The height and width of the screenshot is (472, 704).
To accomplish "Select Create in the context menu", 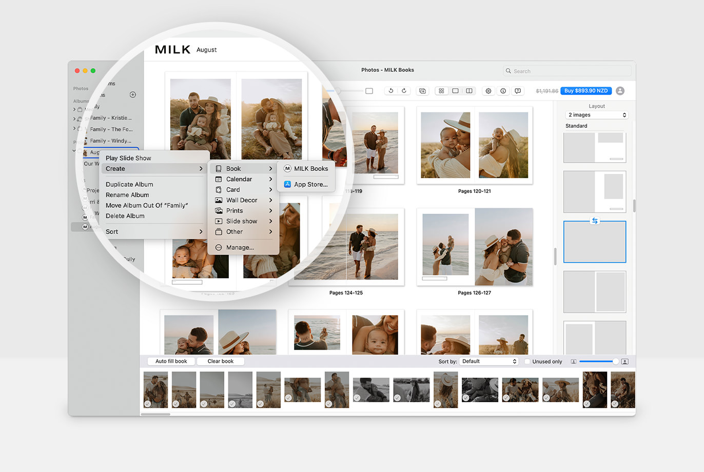I will tap(154, 169).
